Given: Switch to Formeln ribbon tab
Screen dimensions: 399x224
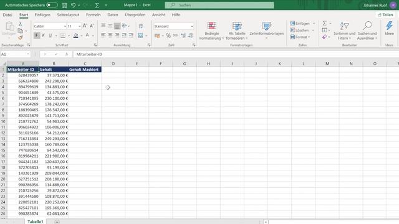Looking at the screenshot, I should coord(93,15).
